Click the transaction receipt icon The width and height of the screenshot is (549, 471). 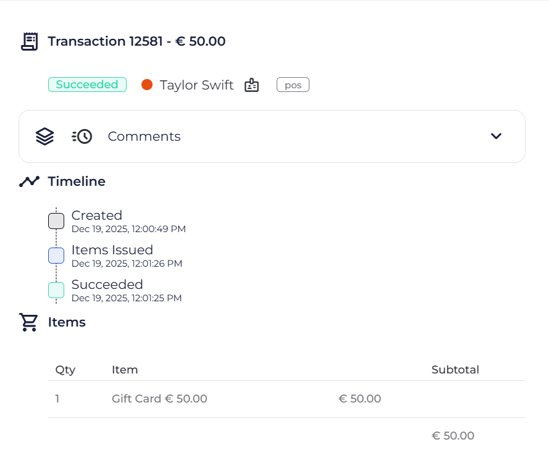tap(29, 41)
